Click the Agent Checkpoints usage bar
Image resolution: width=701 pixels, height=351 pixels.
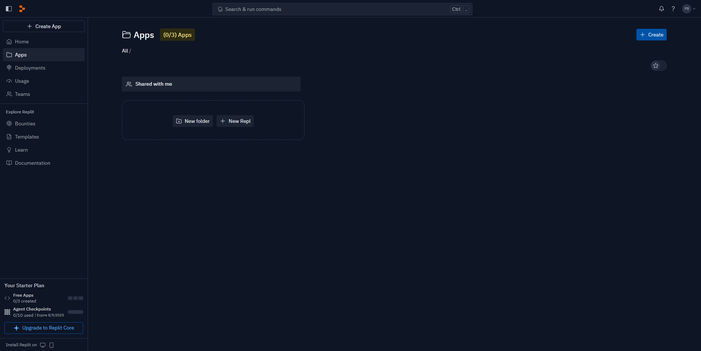coord(76,312)
